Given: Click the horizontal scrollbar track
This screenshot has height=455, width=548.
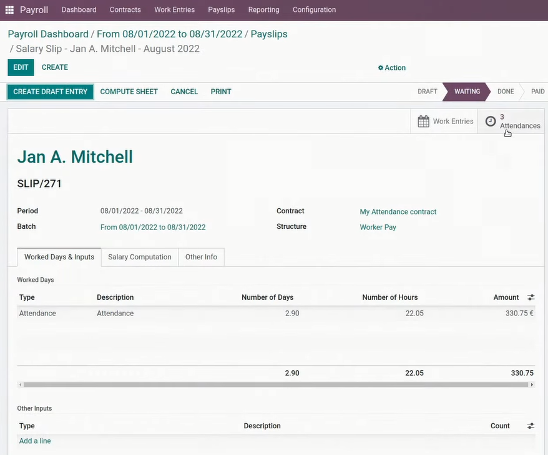Looking at the screenshot, I should 276,385.
